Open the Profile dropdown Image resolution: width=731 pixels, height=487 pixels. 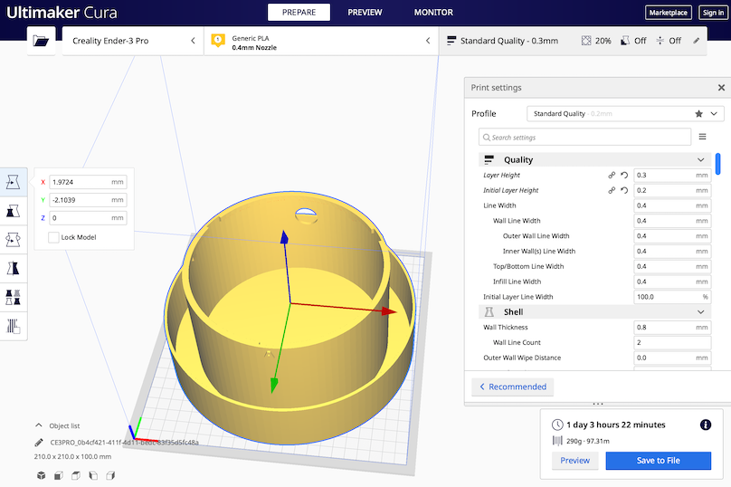[x=625, y=114]
